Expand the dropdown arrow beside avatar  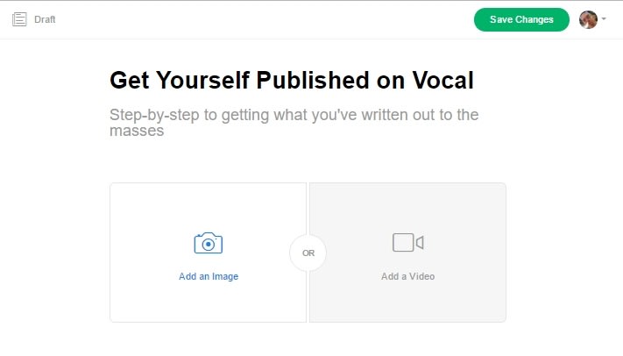(x=604, y=19)
